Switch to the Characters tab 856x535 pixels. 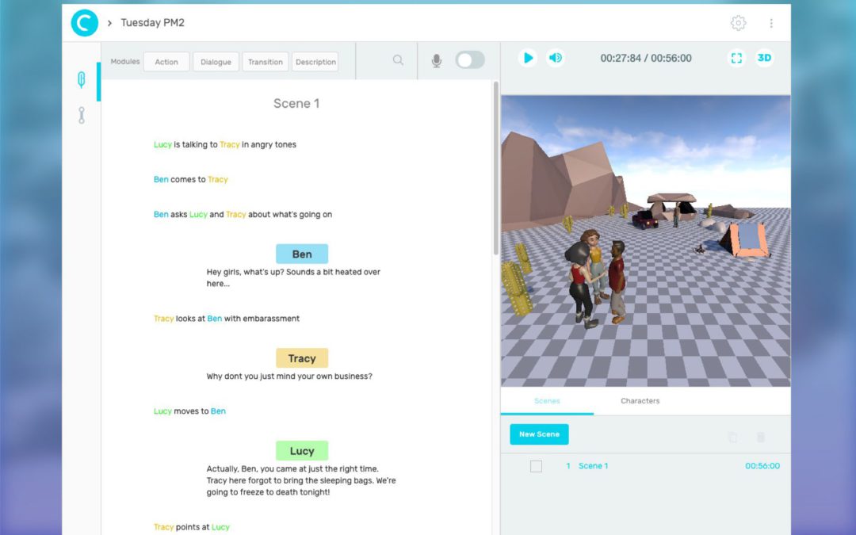[640, 400]
